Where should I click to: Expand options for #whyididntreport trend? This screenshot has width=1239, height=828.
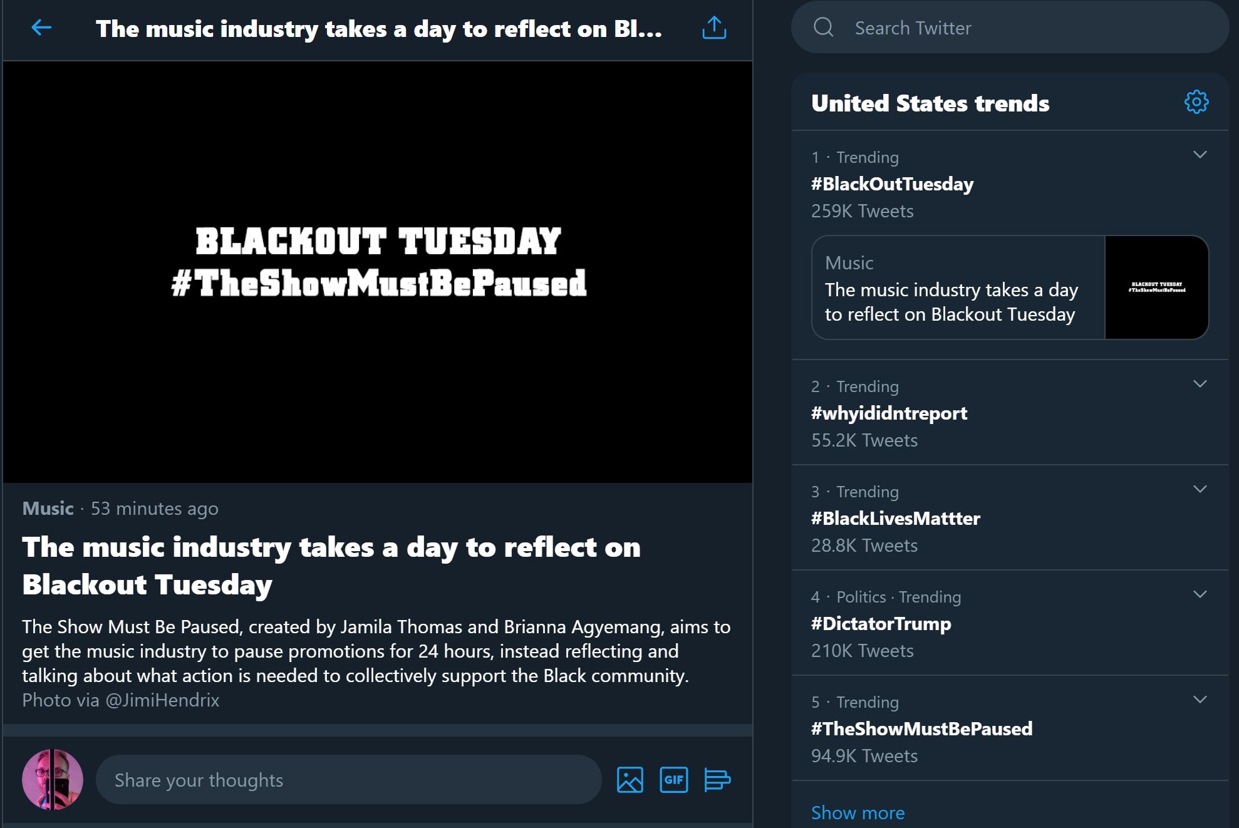coord(1200,384)
